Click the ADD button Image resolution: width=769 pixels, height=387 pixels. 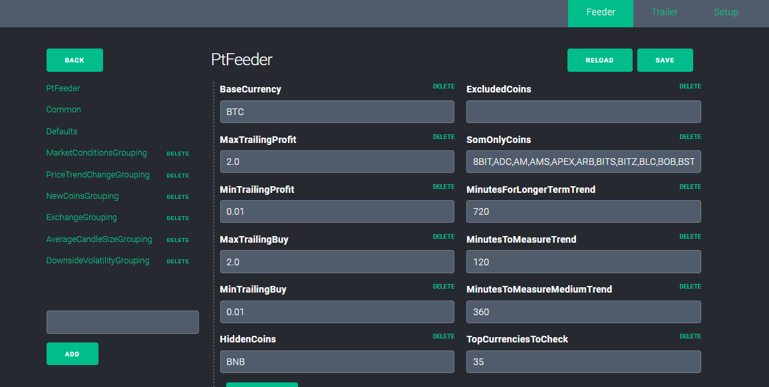[73, 354]
